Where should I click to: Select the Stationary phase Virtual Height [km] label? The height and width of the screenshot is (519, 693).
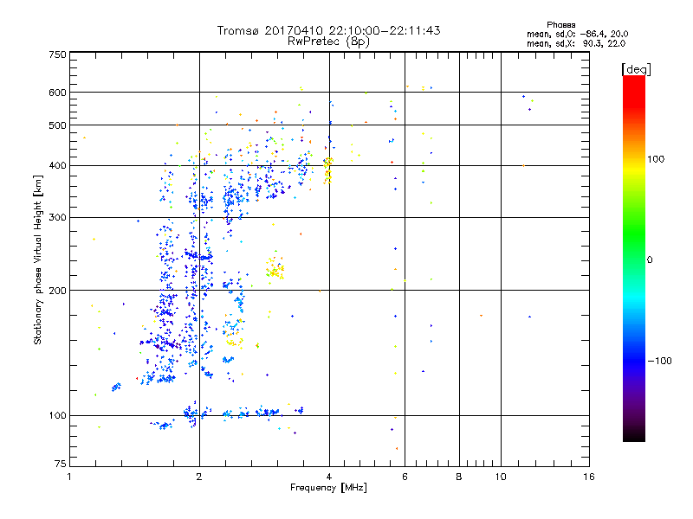(38, 259)
